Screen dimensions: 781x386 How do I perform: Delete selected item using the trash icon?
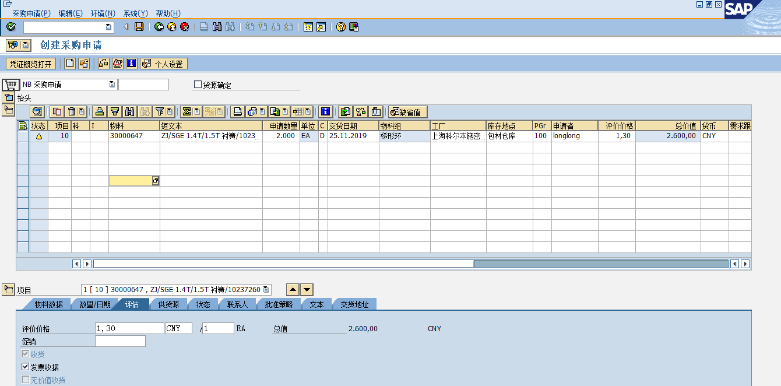[x=72, y=111]
